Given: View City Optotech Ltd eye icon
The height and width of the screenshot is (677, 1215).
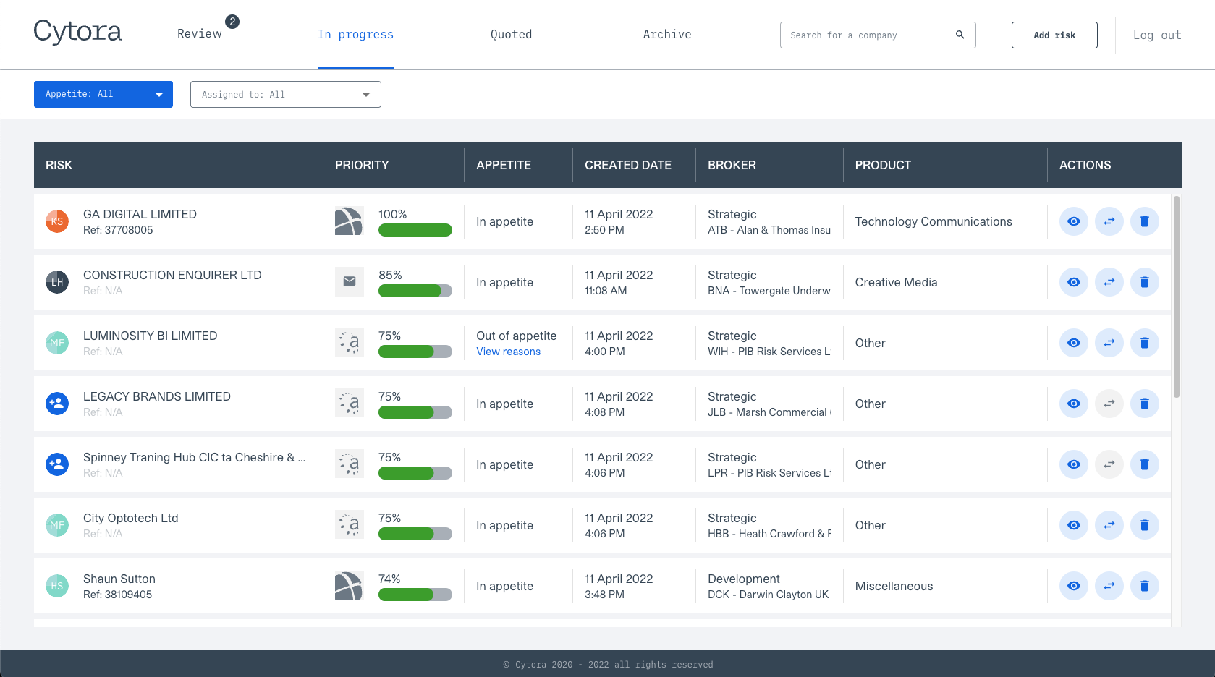Looking at the screenshot, I should click(x=1074, y=525).
